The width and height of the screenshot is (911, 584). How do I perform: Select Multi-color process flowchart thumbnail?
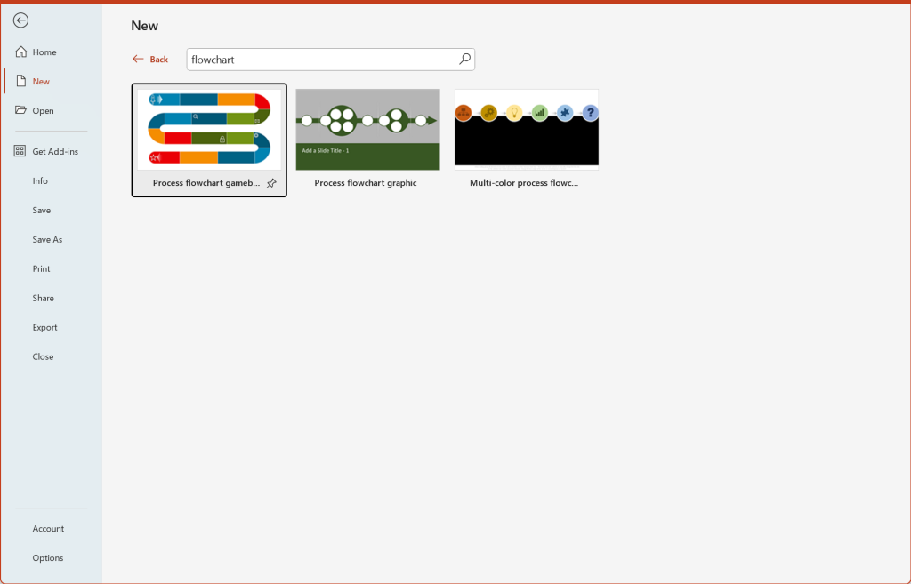(527, 130)
